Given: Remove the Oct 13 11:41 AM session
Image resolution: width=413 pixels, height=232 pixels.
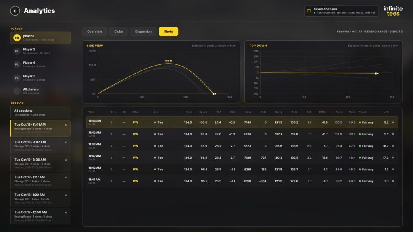Looking at the screenshot, I should point(66,125).
